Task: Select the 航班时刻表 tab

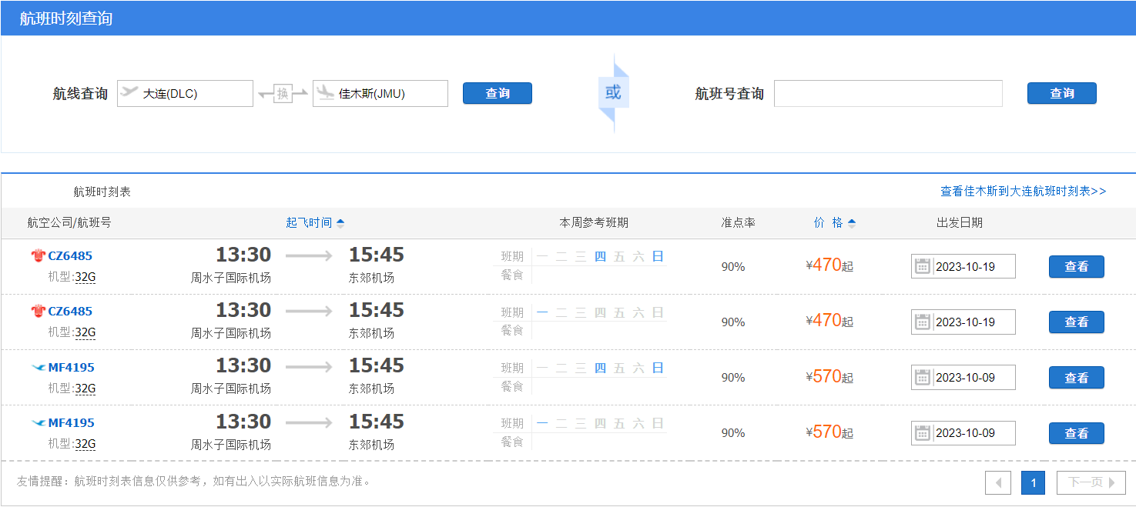Action: [102, 192]
